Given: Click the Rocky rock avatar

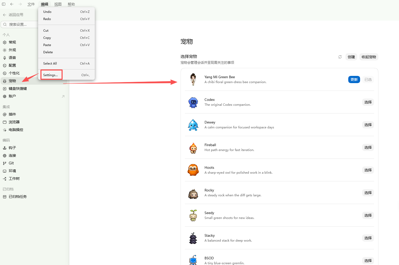Looking at the screenshot, I should point(193,194).
